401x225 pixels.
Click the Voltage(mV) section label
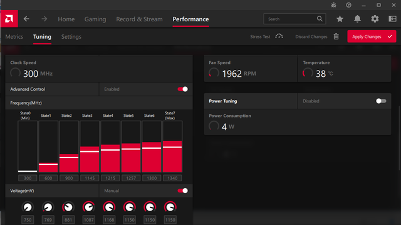point(22,191)
